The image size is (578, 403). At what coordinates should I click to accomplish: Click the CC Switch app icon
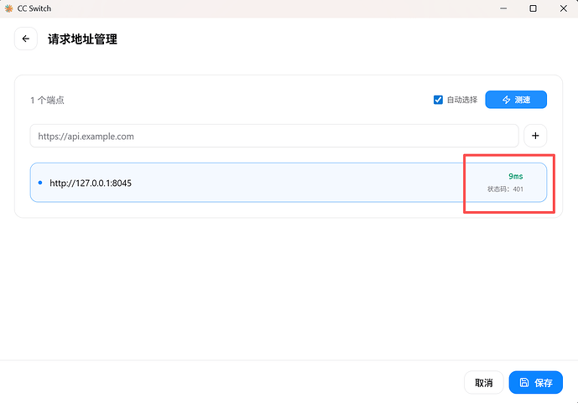(x=9, y=8)
